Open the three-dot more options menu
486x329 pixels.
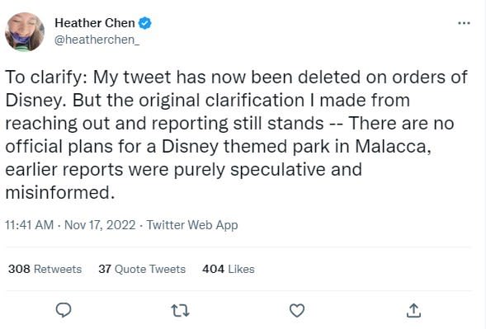464,23
